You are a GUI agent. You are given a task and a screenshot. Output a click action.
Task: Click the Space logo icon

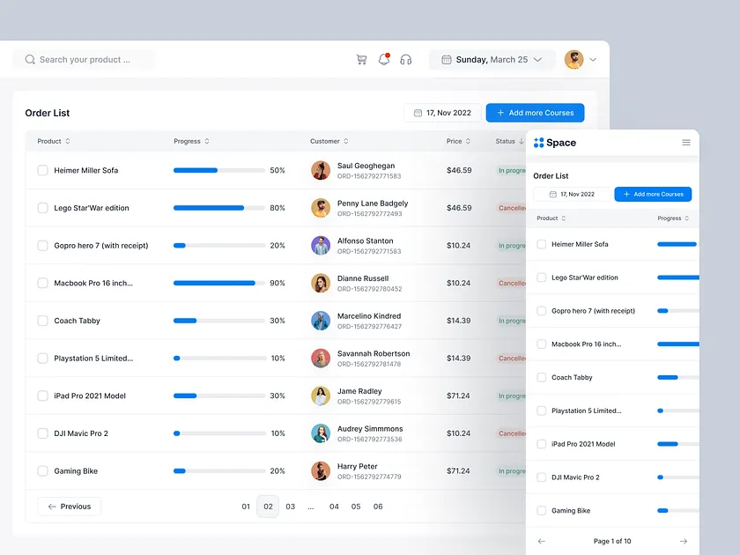tap(539, 143)
